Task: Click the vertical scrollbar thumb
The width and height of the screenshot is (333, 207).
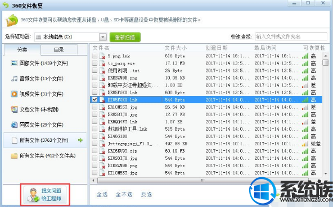Action: tap(325, 62)
